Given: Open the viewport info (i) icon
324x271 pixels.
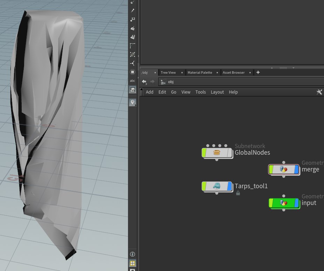Looking at the screenshot, I should tap(133, 254).
